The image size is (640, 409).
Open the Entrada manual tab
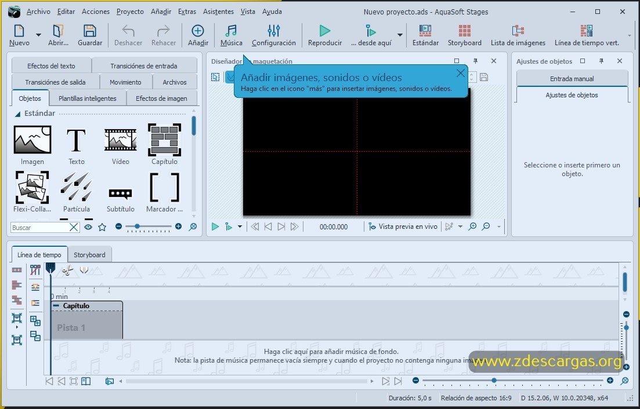(572, 79)
